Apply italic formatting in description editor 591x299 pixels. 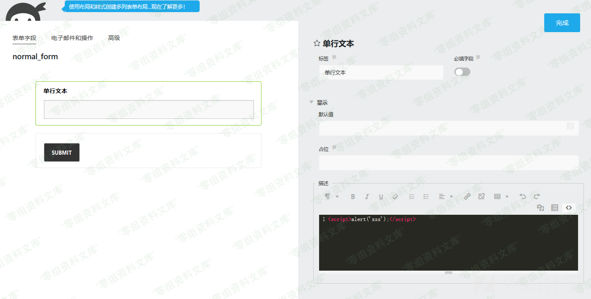coord(367,196)
